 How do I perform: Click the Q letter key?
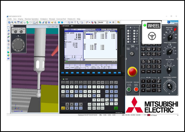click(63, 87)
